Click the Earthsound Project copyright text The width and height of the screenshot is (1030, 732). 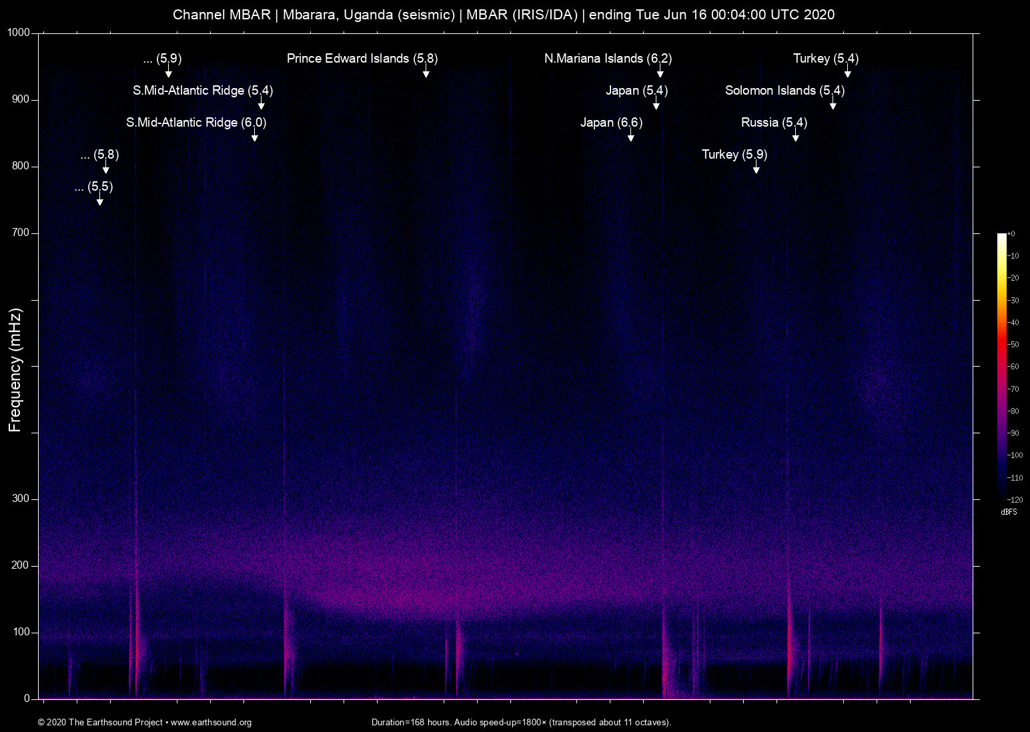100,722
